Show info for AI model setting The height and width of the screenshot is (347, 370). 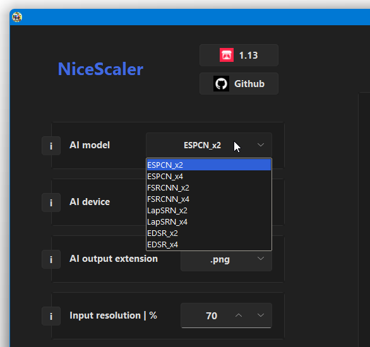(x=51, y=146)
